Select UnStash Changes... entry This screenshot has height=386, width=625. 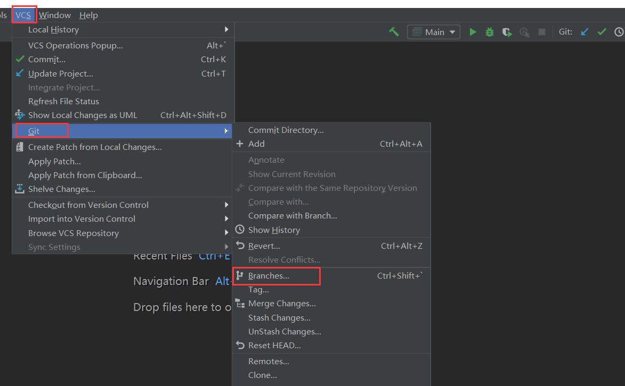331,332
